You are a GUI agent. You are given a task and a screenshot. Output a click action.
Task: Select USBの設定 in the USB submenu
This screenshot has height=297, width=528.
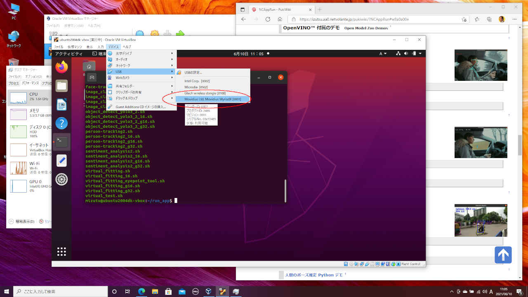point(213,73)
